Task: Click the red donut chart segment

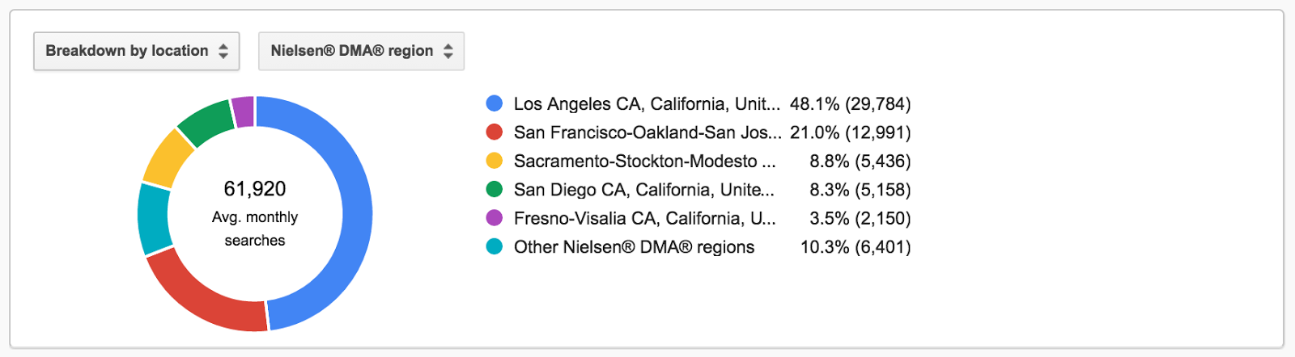Action: tap(202, 296)
